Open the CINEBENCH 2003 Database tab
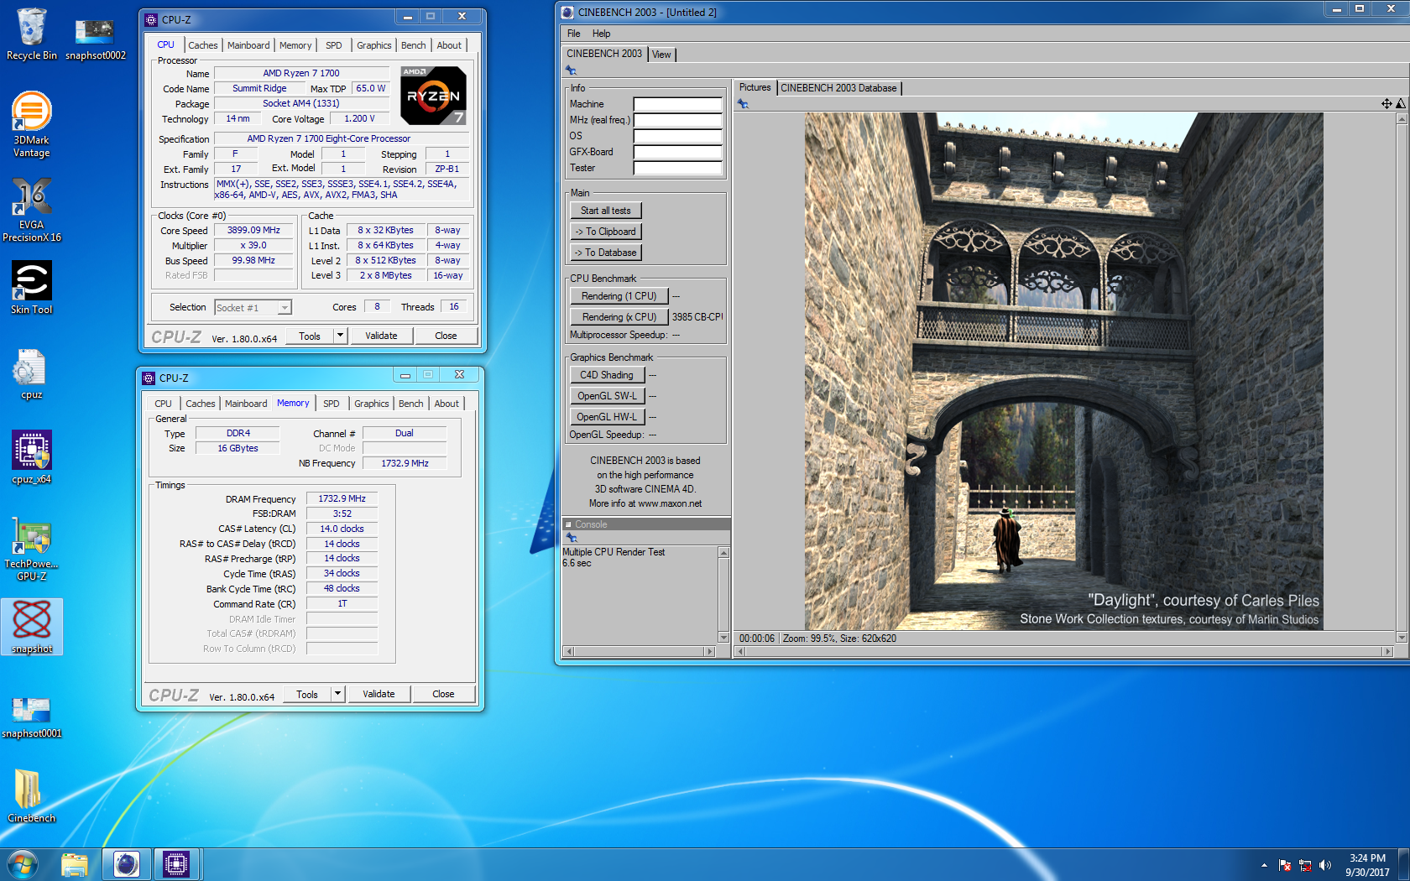The width and height of the screenshot is (1410, 881). 838,88
